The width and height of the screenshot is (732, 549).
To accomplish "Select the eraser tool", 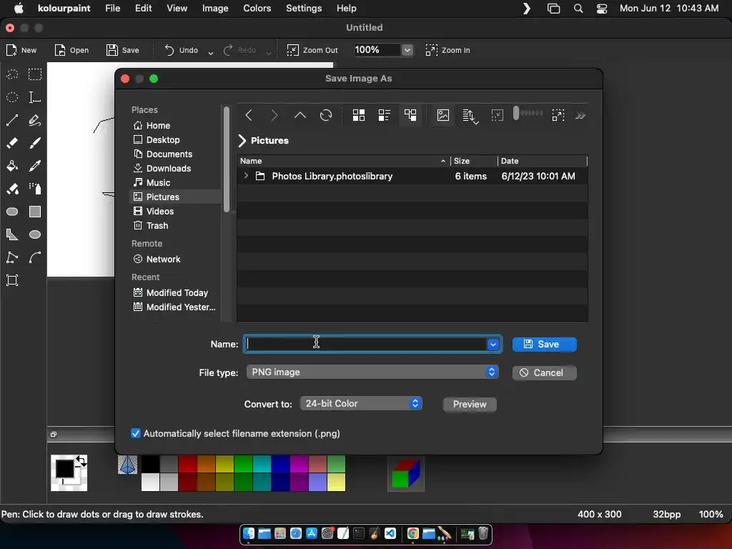I will click(12, 143).
